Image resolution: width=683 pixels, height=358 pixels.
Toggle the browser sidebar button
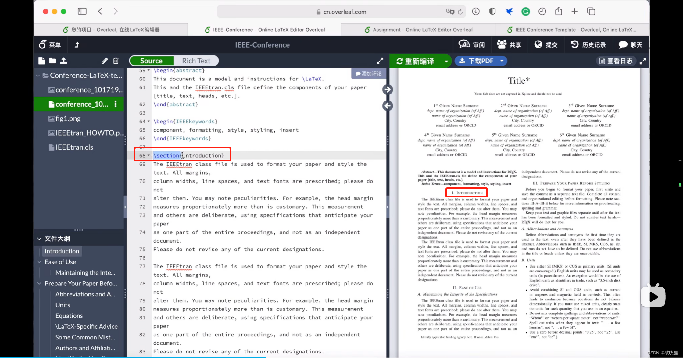pos(82,11)
